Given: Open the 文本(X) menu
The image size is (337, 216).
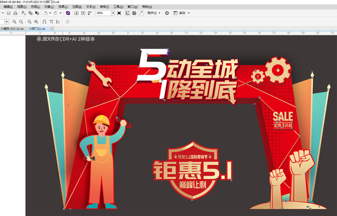Looking at the screenshot, I should (x=91, y=7).
